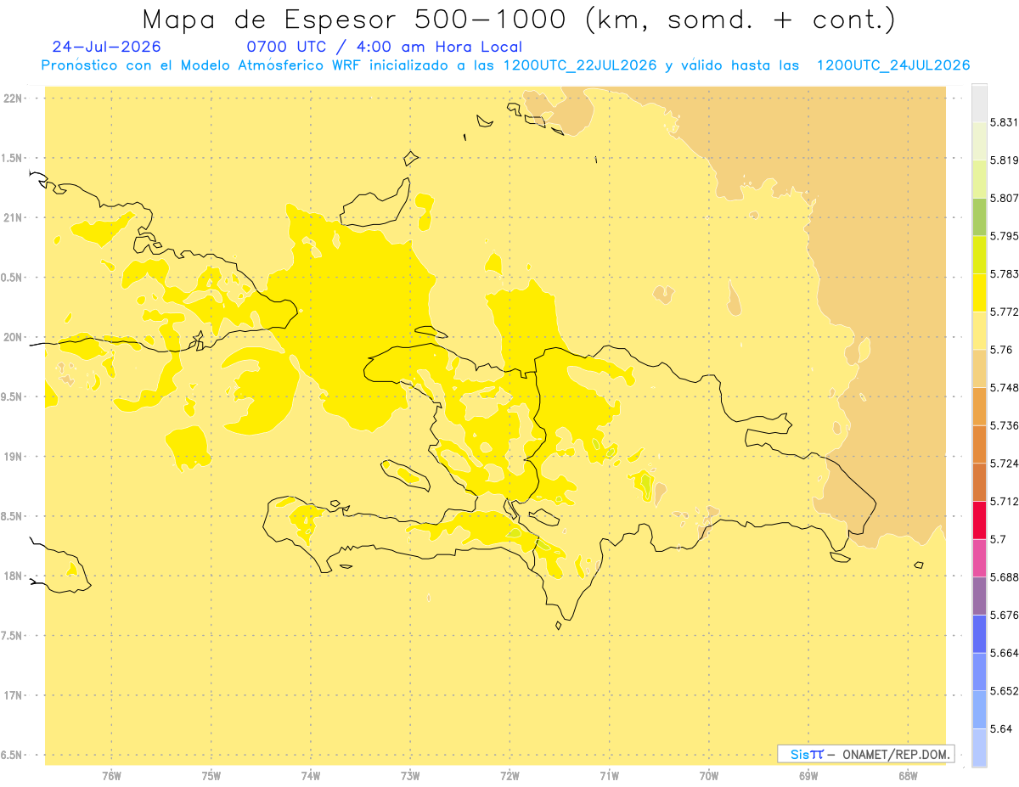Click the 71W longitude label
The image size is (1019, 787).
(609, 776)
